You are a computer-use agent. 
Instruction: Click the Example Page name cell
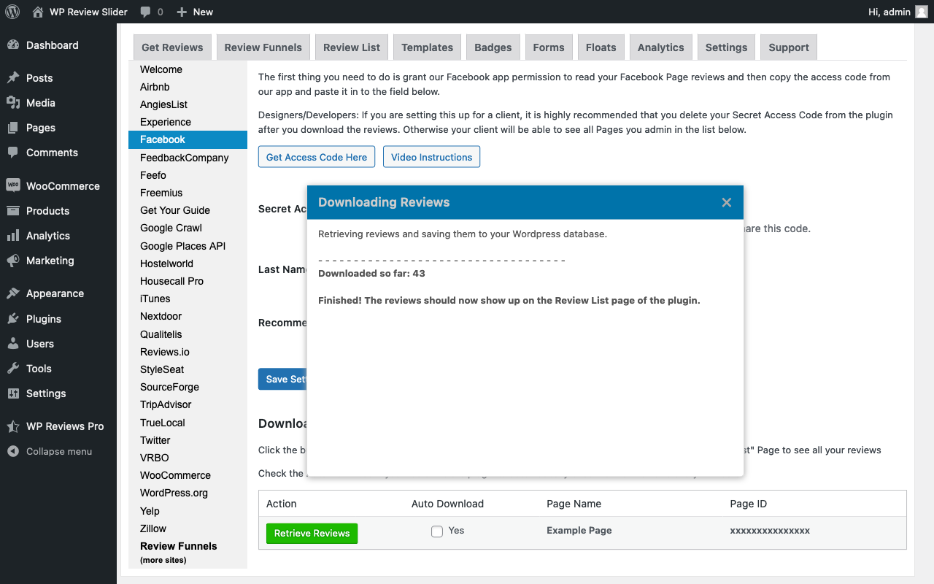click(x=579, y=531)
